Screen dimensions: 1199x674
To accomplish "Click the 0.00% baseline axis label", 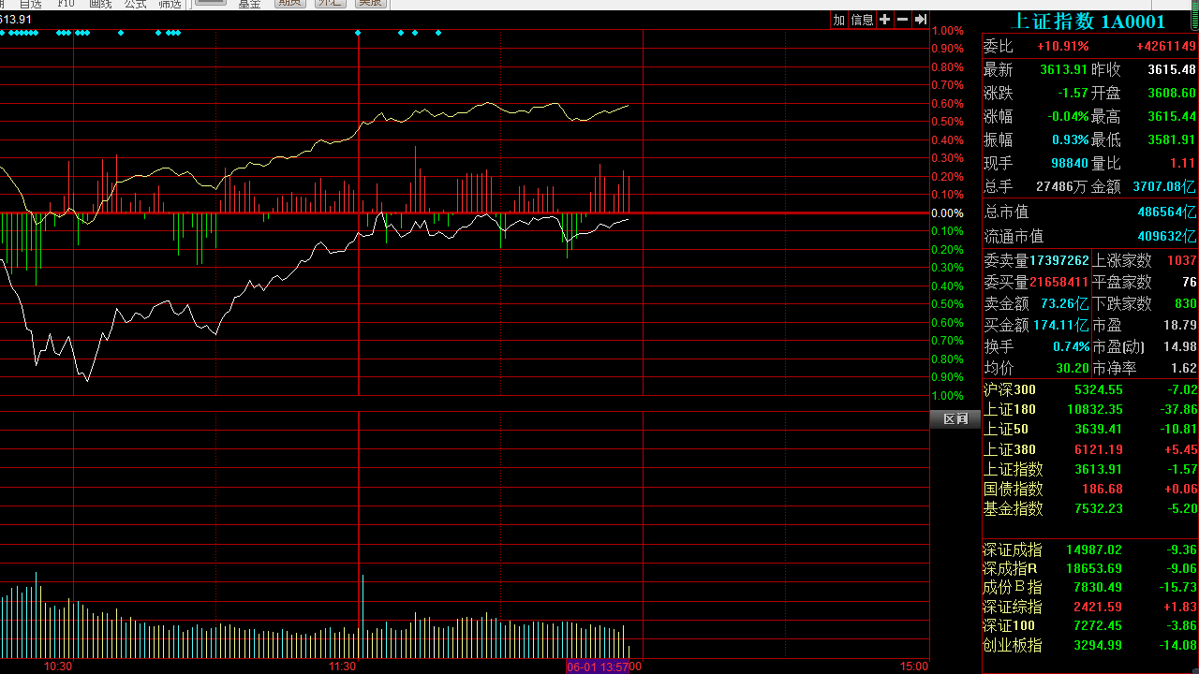I will point(948,213).
